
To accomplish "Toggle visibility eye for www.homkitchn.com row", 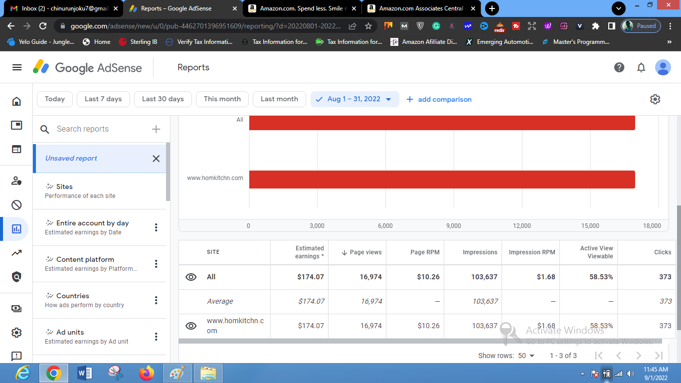I will (191, 326).
